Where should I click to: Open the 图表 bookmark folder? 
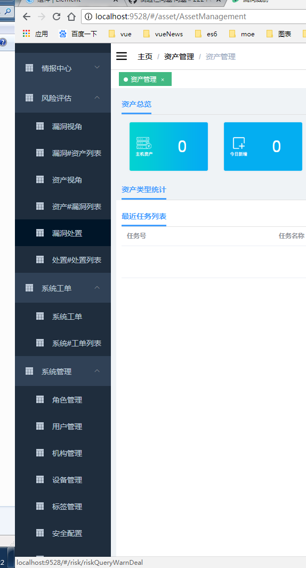pos(278,34)
